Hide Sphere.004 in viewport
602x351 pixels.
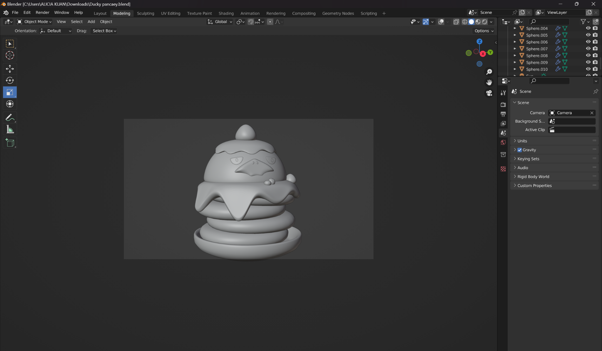(588, 28)
